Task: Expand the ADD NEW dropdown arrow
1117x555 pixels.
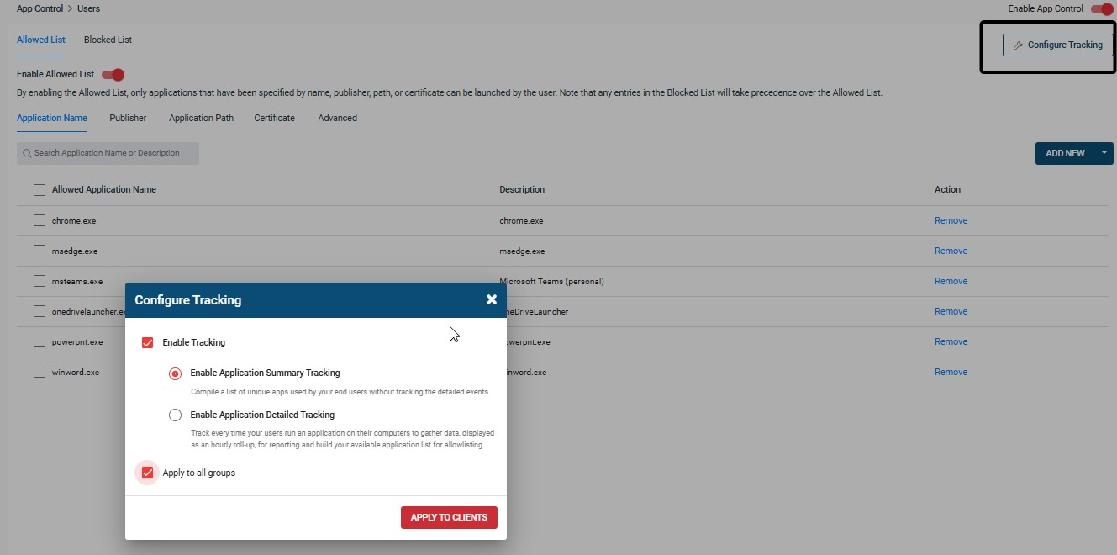Action: tap(1104, 153)
